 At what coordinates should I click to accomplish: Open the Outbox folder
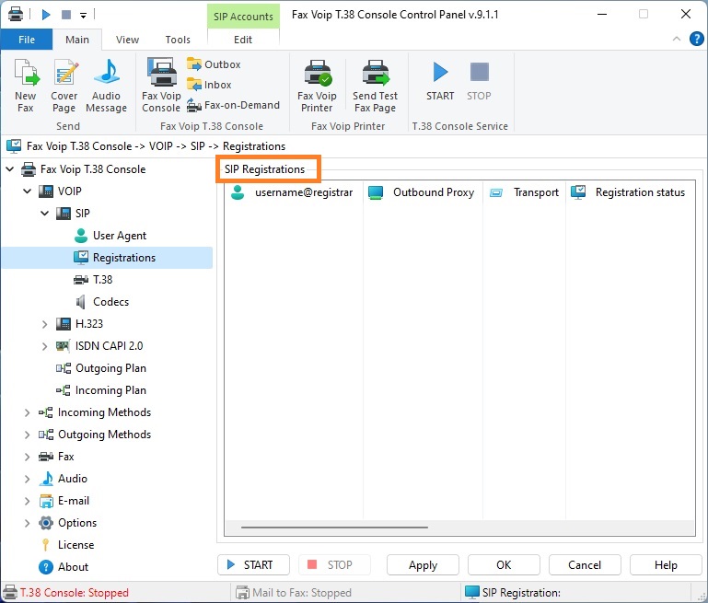pyautogui.click(x=214, y=64)
